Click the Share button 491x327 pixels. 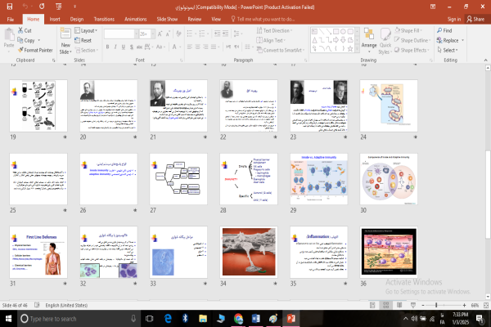[476, 17]
